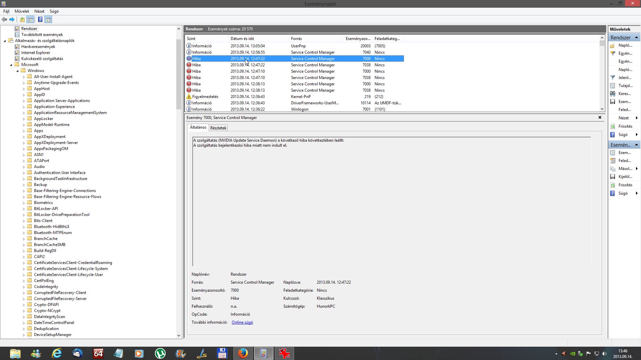
Task: Click Súgó help action in Rendszer section
Action: point(623,135)
